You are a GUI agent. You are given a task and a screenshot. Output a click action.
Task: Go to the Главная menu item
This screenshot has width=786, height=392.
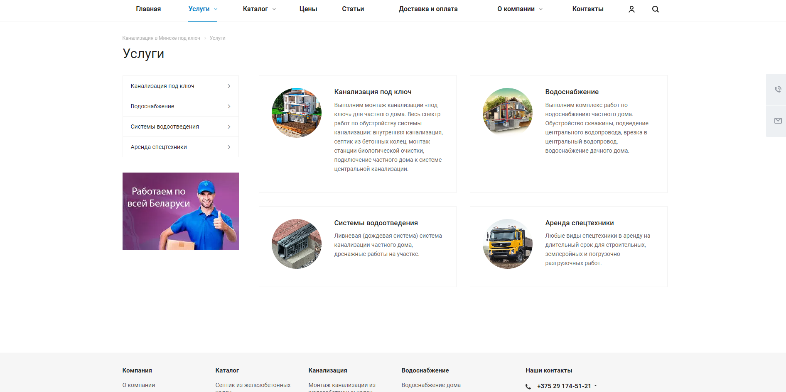[148, 9]
